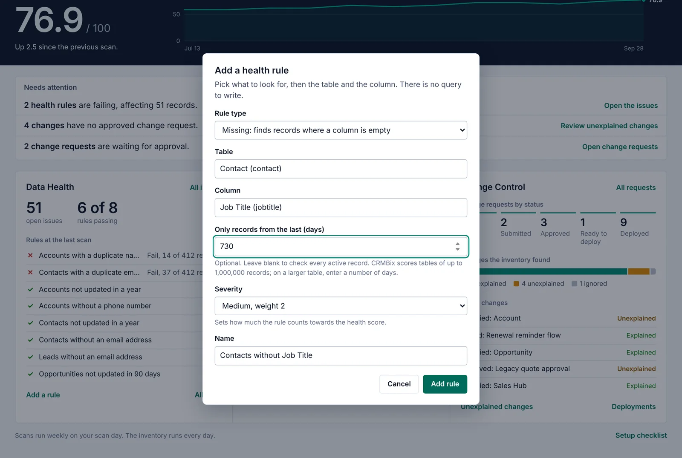Click the fail icon beside Contacts with a duplicate email

pyautogui.click(x=30, y=272)
